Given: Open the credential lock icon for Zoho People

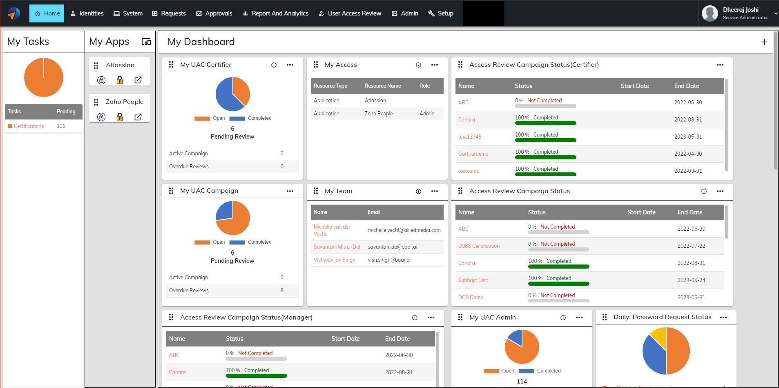Looking at the screenshot, I should [101, 117].
